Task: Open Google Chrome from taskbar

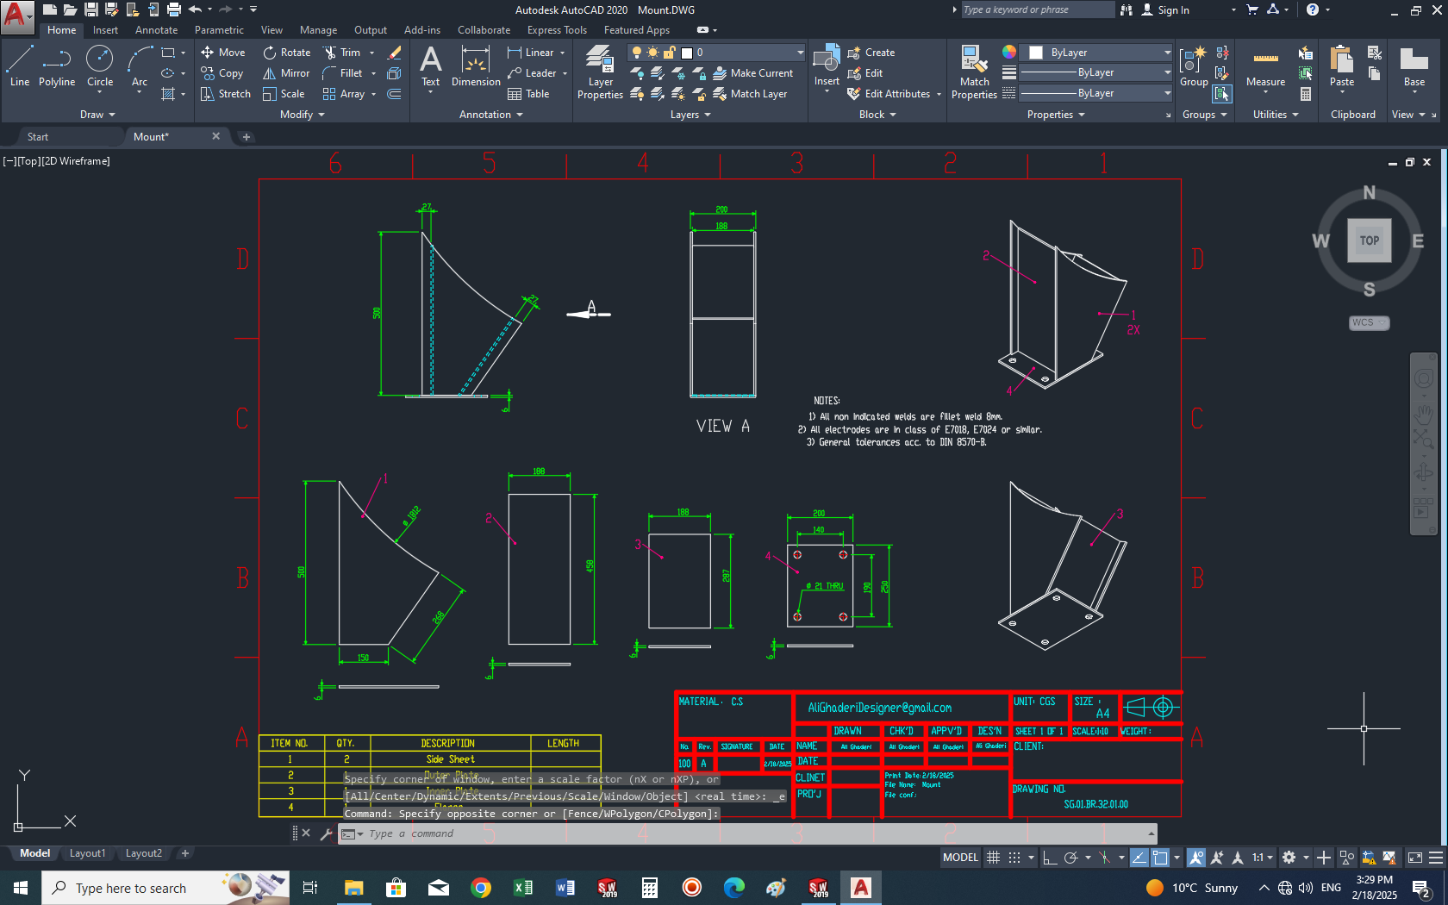Action: (481, 888)
